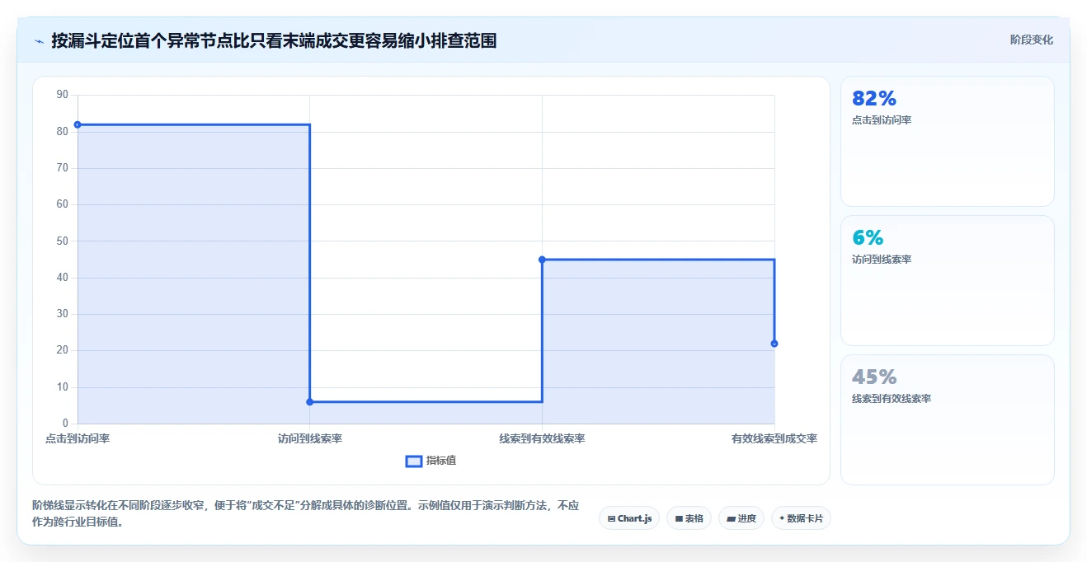Viewport: 1087px width, 562px height.
Task: Click the title text 按漏斗定位首个异常节点
Action: click(143, 40)
